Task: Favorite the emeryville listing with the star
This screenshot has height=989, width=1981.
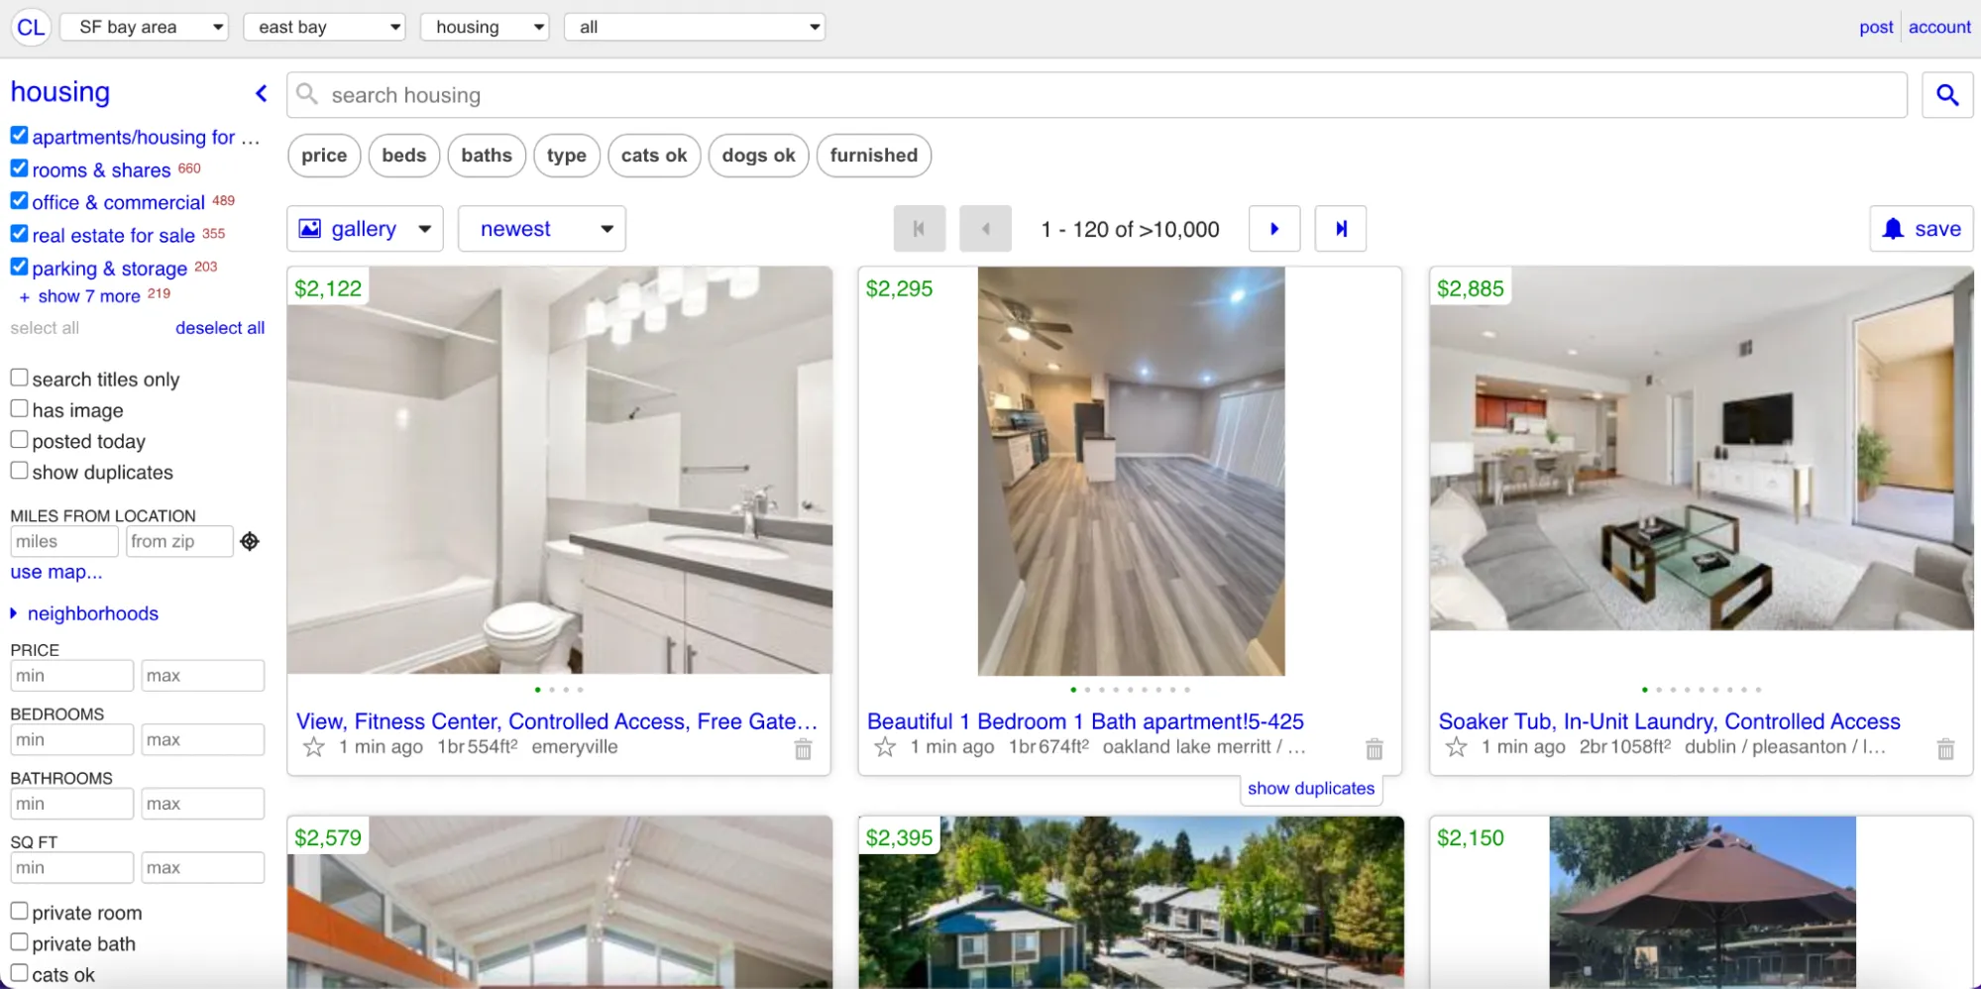Action: click(x=313, y=747)
